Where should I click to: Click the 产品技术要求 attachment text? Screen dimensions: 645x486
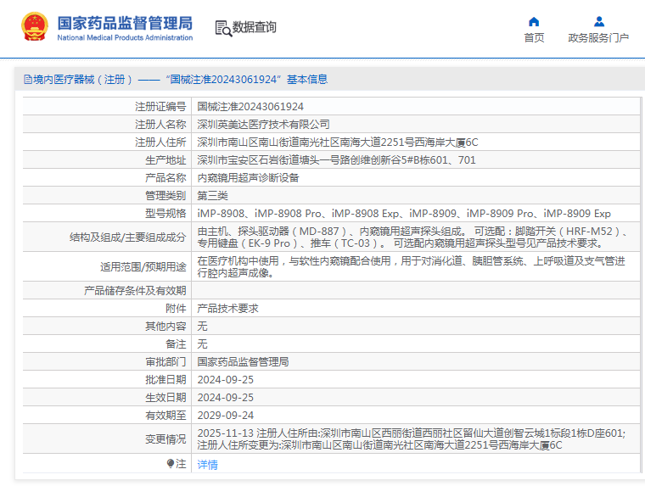[227, 309]
